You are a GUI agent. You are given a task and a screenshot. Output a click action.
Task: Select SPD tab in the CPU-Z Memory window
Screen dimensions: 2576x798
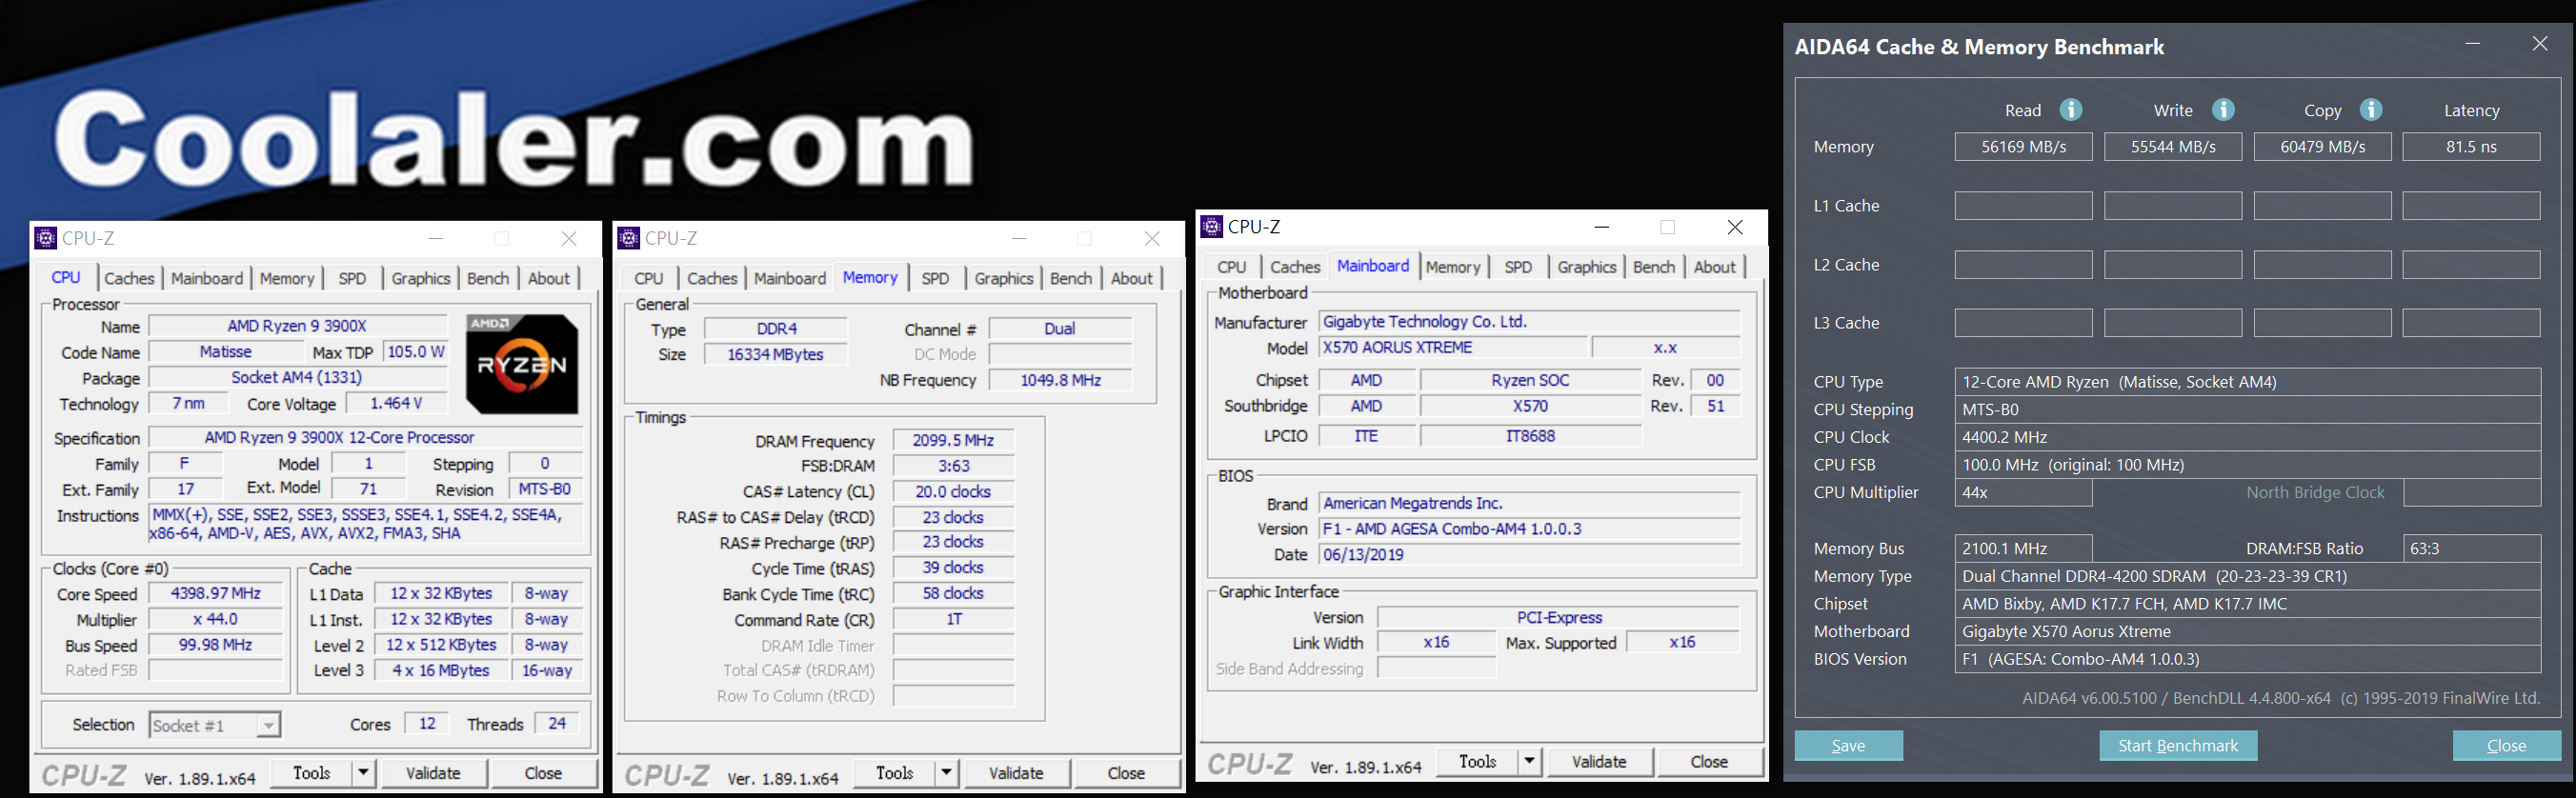(935, 278)
